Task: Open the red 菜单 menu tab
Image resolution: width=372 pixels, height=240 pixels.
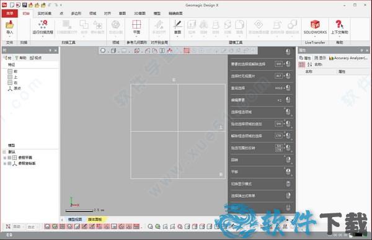Action: [9, 13]
